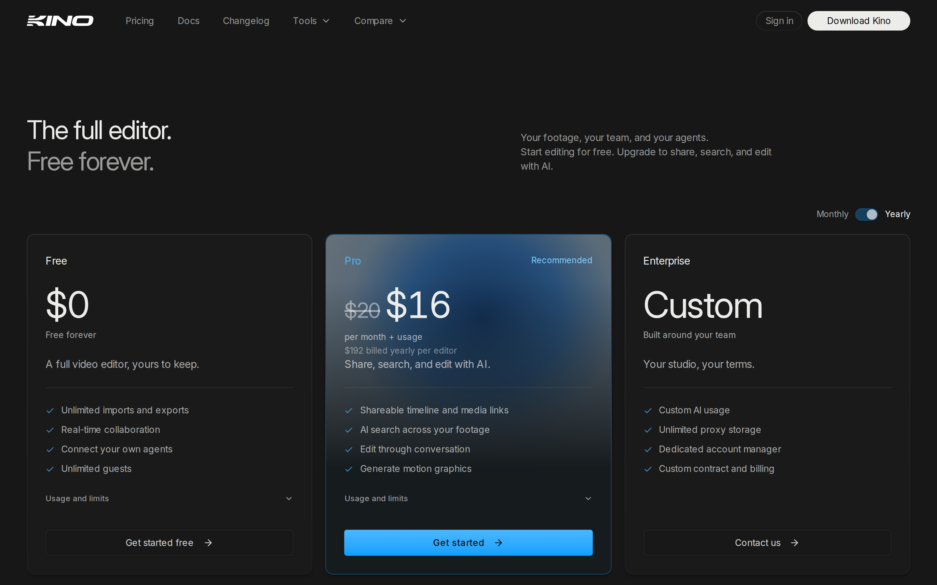Click checkmark beside Generate motion graphics

coord(349,469)
